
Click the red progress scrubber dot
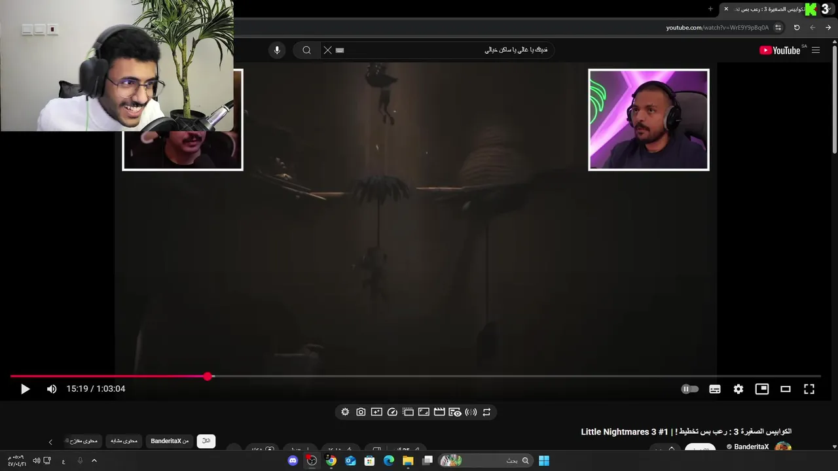pyautogui.click(x=208, y=376)
